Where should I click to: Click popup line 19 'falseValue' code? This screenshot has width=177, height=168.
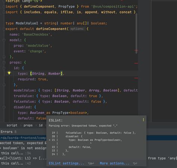(100, 133)
